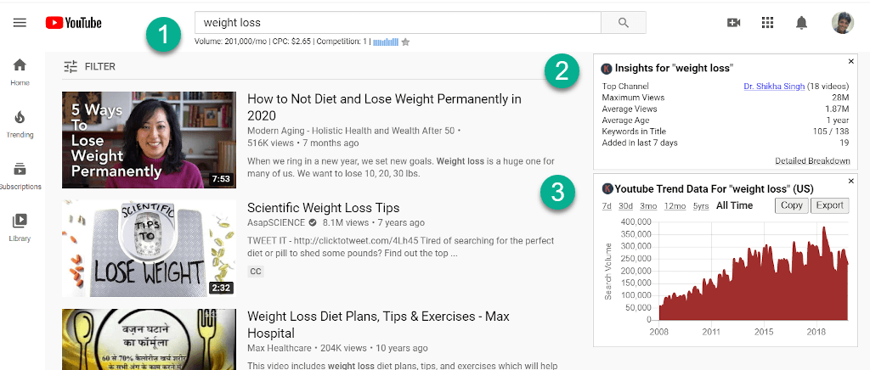The image size is (870, 370).
Task: Open the FILTER options
Action: [x=89, y=66]
